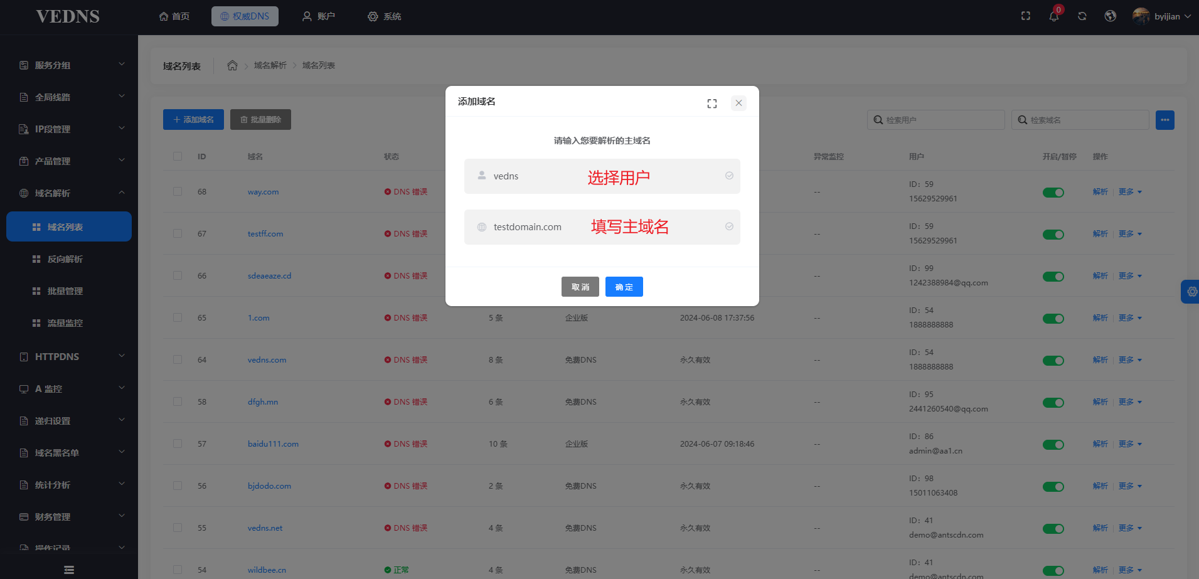
Task: Maximize the 添加域名 dialog with its expand icon
Action: [x=712, y=104]
